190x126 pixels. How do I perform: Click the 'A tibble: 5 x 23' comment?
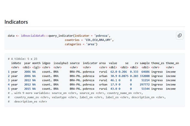coord(23,59)
